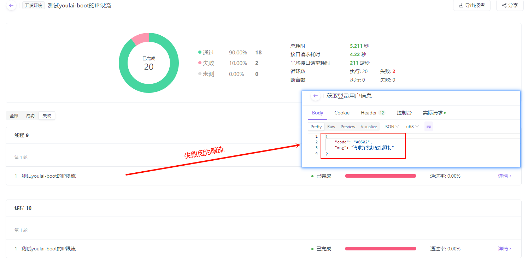Select the test step row under 线程 9
528x261 pixels.
(x=264, y=176)
